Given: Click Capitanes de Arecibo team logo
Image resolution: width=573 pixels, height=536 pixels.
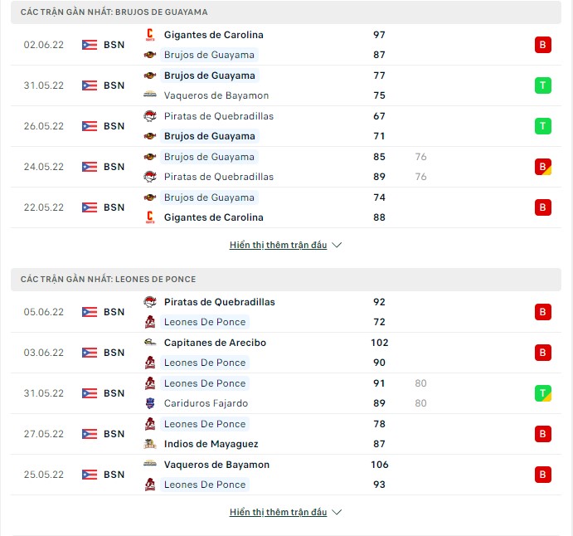Looking at the screenshot, I should pos(150,342).
